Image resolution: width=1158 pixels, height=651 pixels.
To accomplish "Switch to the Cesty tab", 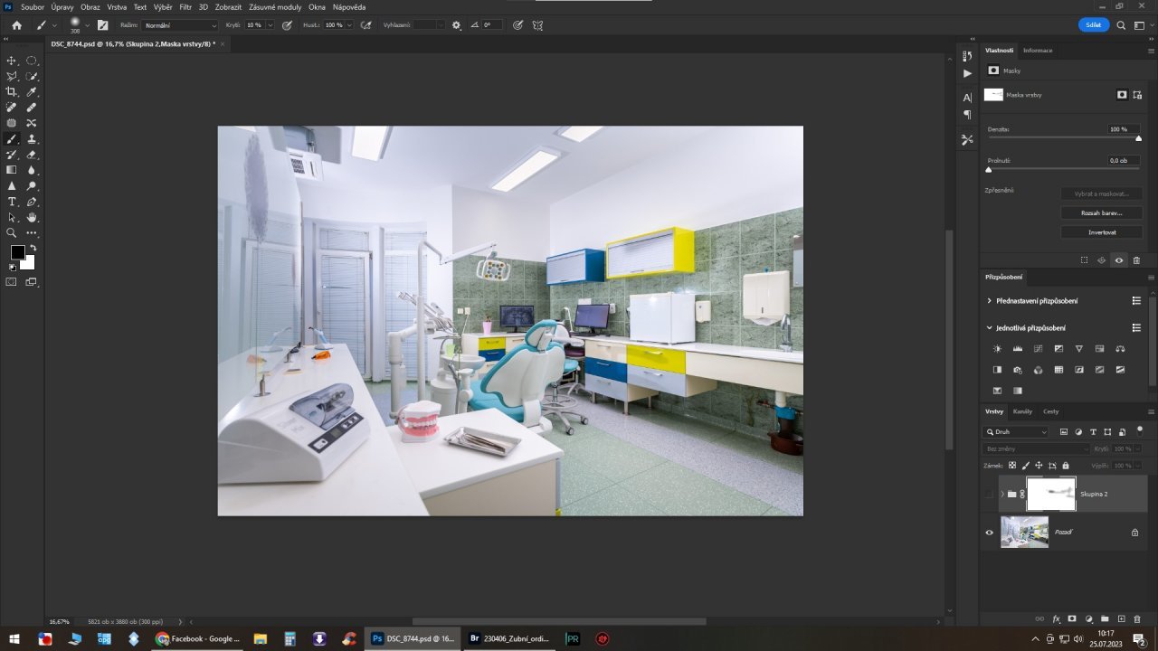I will [x=1050, y=411].
